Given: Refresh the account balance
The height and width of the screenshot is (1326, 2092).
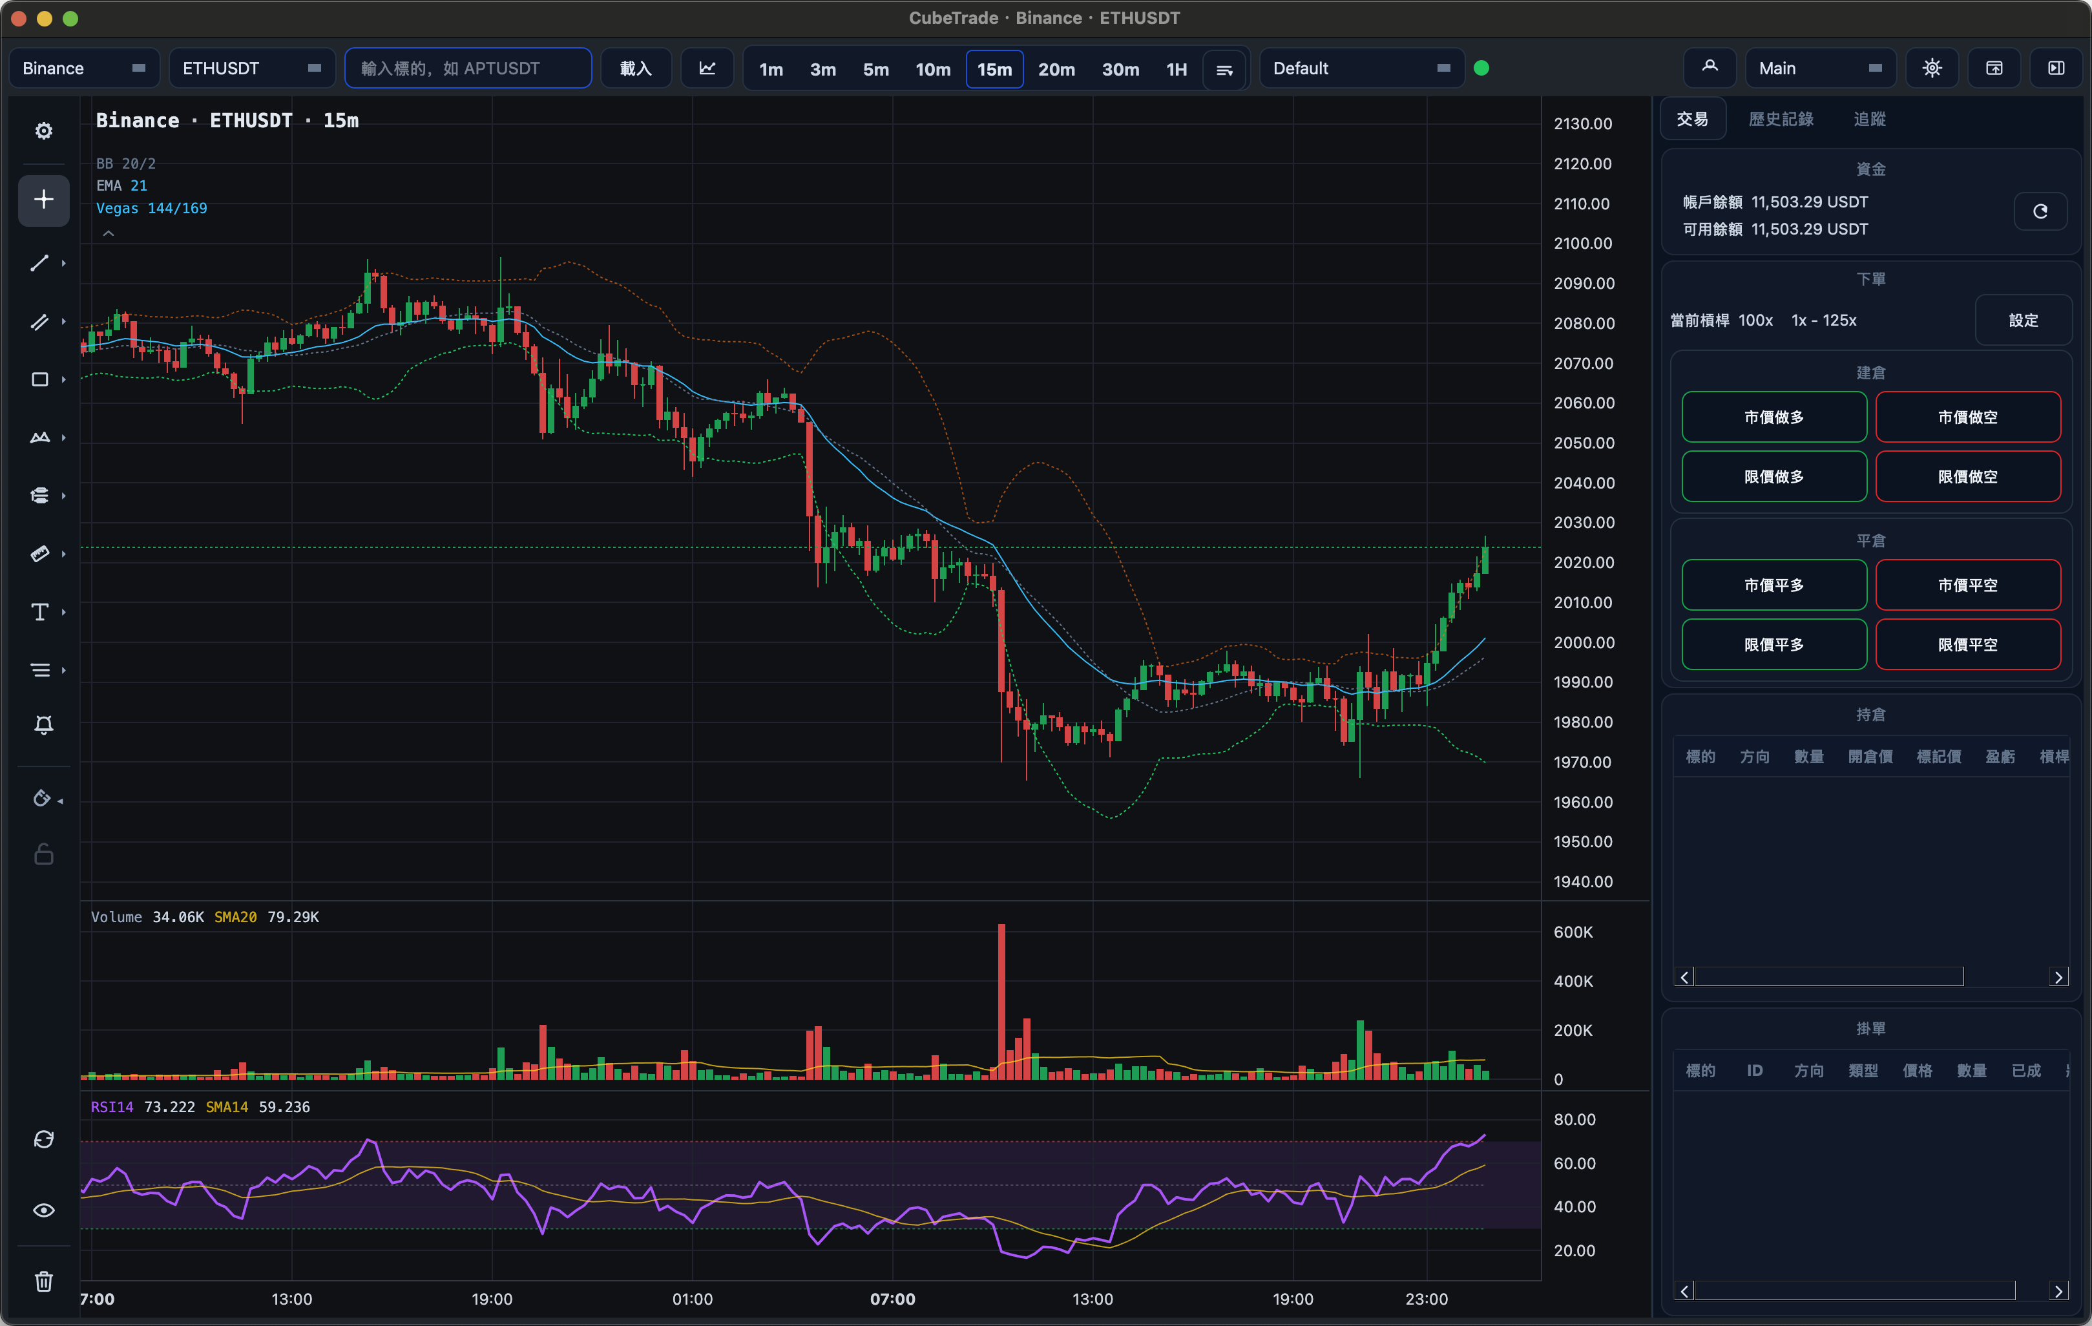Looking at the screenshot, I should 2040,211.
